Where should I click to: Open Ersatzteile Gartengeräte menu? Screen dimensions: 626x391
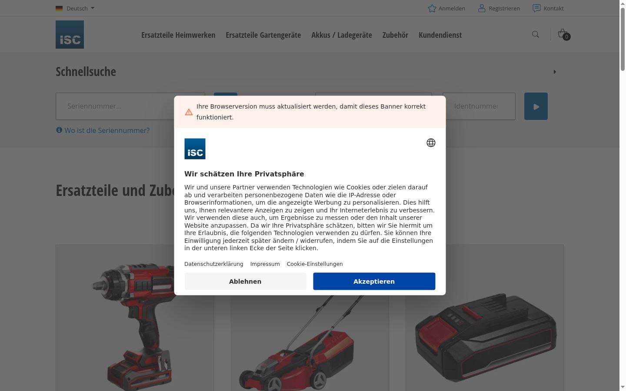click(x=263, y=35)
